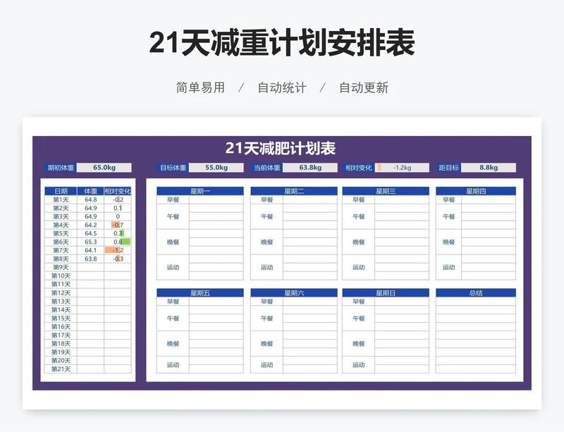The width and height of the screenshot is (564, 432).
Task: Select the 星期五 header
Action: (x=200, y=292)
